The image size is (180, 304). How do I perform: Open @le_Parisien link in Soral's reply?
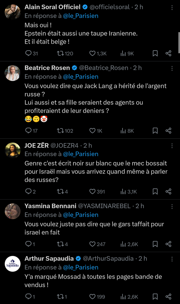pyautogui.click(x=81, y=16)
